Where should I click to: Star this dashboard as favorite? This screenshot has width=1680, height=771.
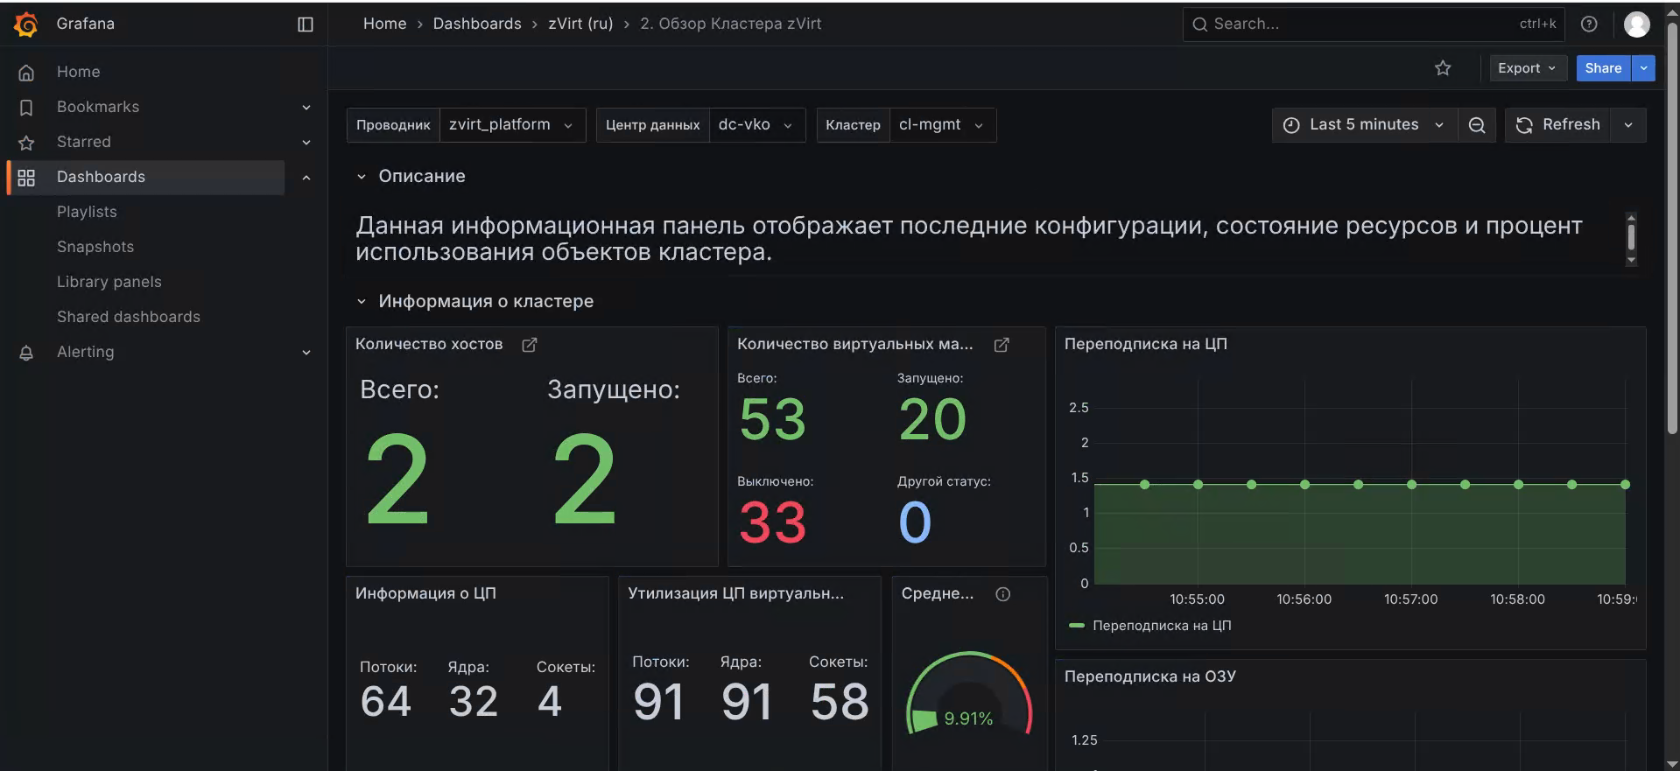coord(1443,68)
